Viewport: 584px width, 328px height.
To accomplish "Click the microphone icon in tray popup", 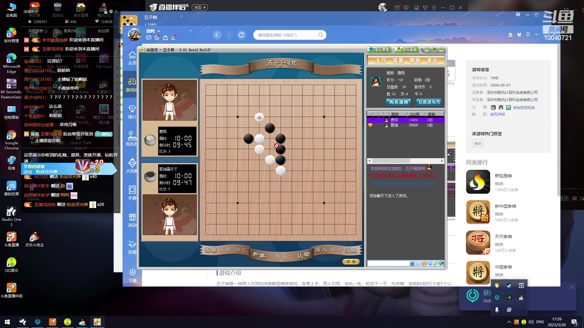I will tap(497, 309).
